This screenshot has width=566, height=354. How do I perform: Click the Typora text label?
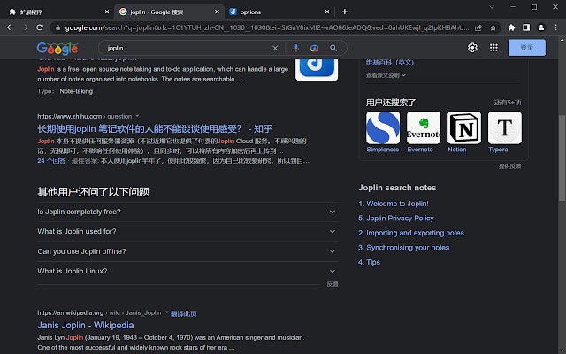(x=498, y=150)
